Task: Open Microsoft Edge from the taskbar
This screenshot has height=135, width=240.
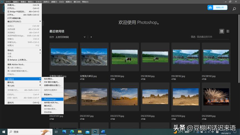Action: tap(72, 132)
